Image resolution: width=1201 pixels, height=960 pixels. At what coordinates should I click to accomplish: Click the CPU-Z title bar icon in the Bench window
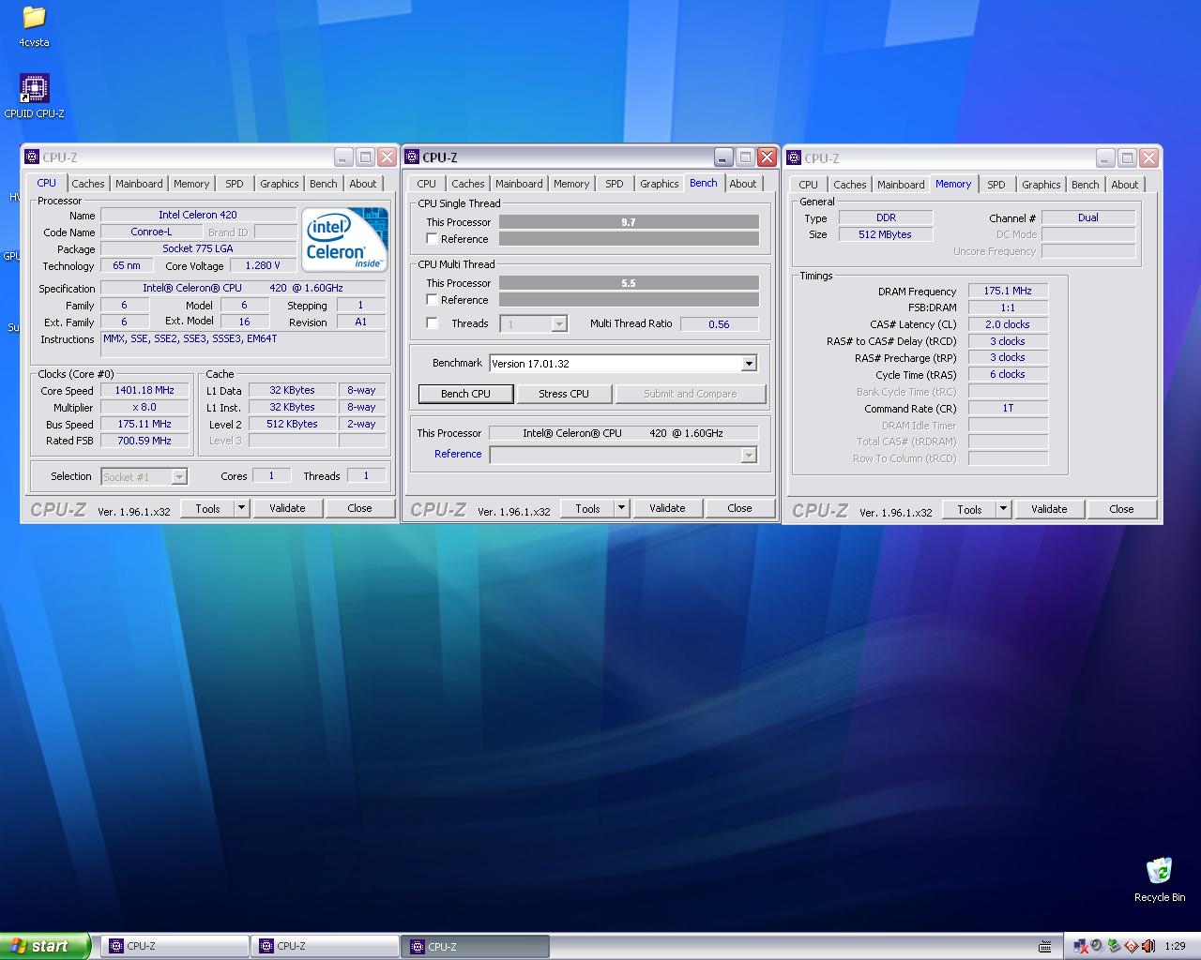click(412, 157)
